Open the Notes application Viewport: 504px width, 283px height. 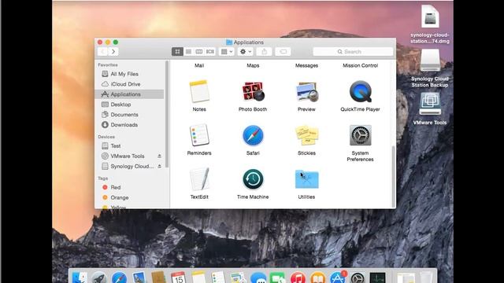click(199, 92)
